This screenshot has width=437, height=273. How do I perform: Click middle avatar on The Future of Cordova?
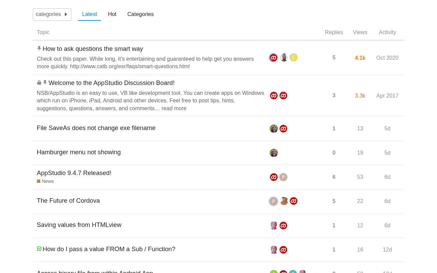[284, 201]
